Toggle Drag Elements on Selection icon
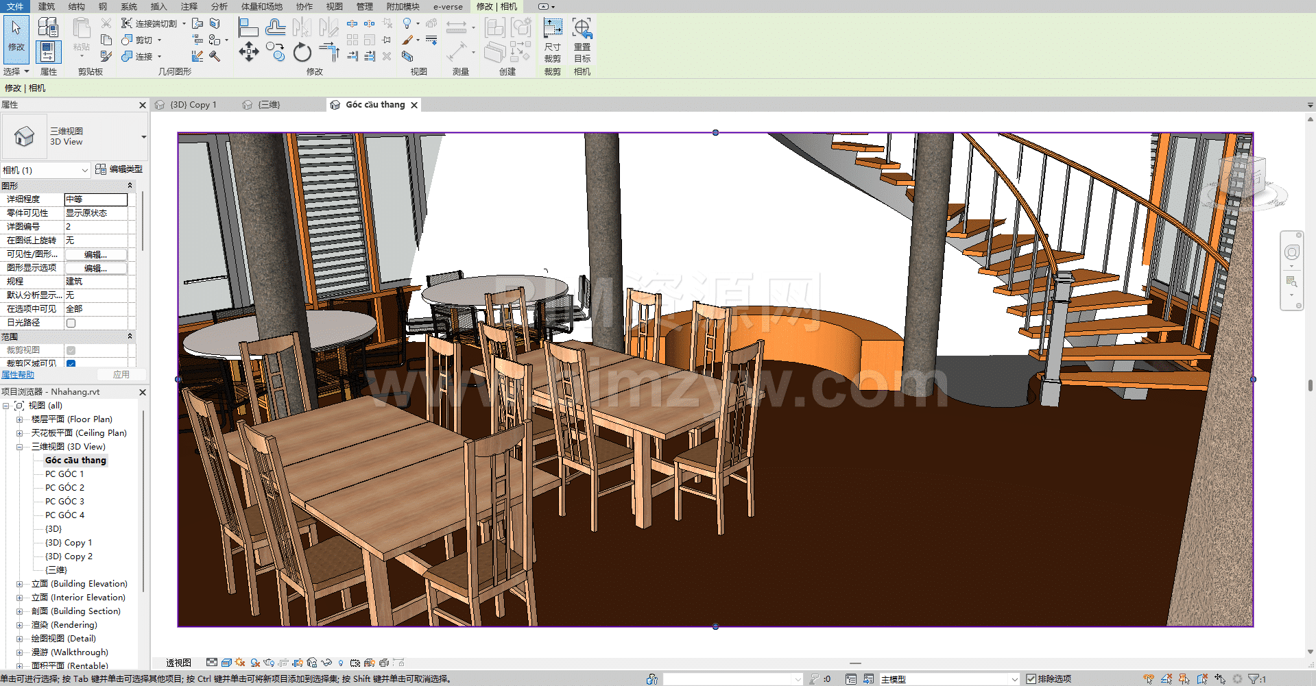This screenshot has height=686, width=1316. [x=1220, y=679]
